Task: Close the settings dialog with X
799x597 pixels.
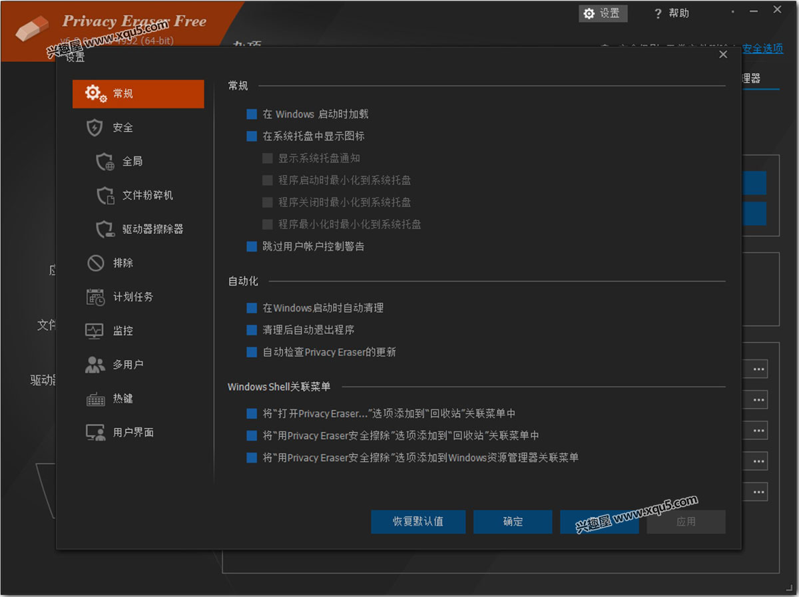Action: point(723,55)
